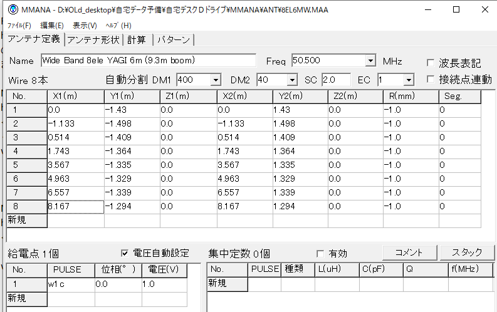The height and width of the screenshot is (312, 497).
Task: Click the SC value input field
Action: pos(336,80)
